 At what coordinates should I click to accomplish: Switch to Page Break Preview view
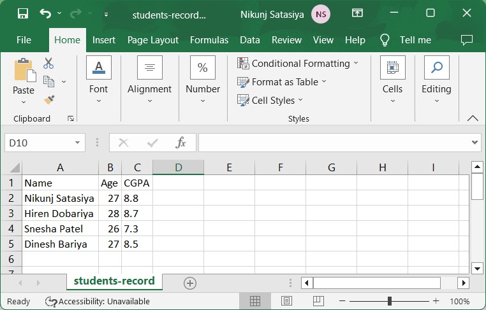click(319, 301)
